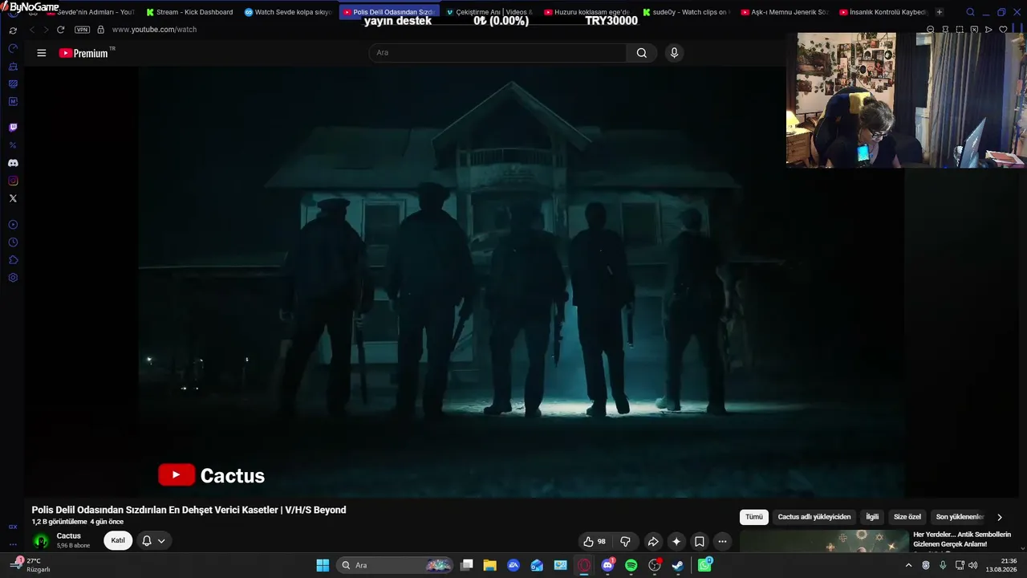Join the Cactus channel with Katıl
This screenshot has width=1027, height=578.
118,540
